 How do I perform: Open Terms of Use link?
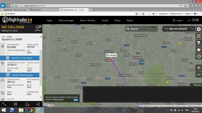pos(181,106)
